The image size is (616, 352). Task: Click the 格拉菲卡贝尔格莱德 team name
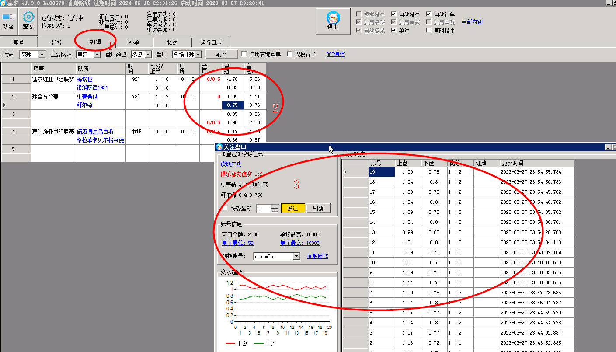point(100,140)
